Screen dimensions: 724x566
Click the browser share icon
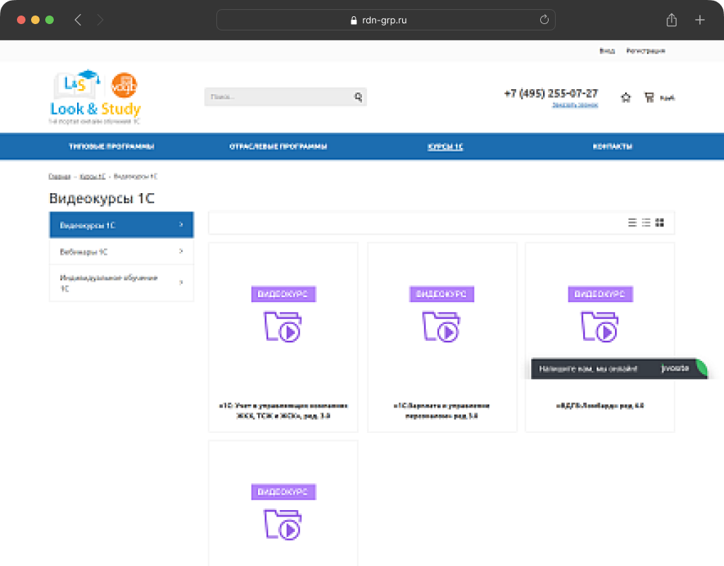[x=672, y=20]
